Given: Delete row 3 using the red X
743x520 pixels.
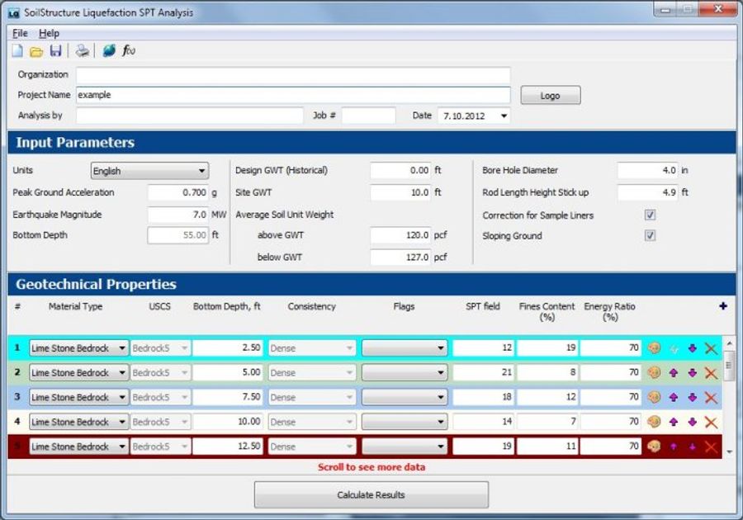Looking at the screenshot, I should [x=711, y=397].
